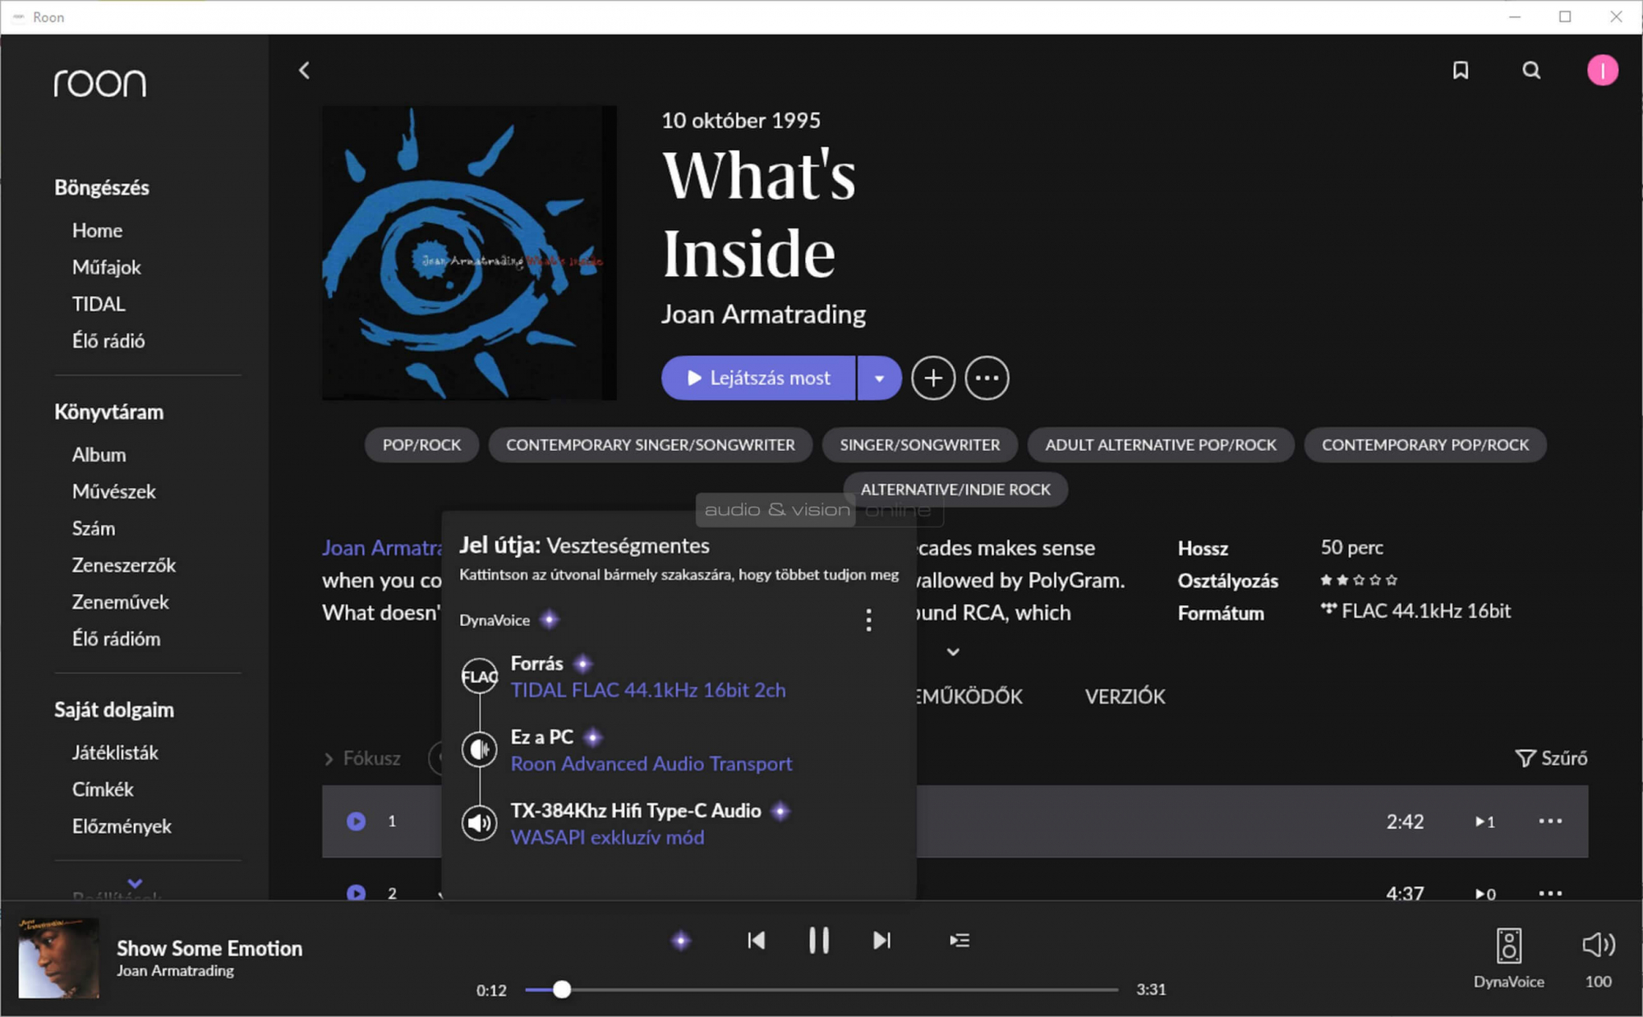Open Zeneszerzők in the sidebar
The width and height of the screenshot is (1643, 1017).
click(x=124, y=566)
